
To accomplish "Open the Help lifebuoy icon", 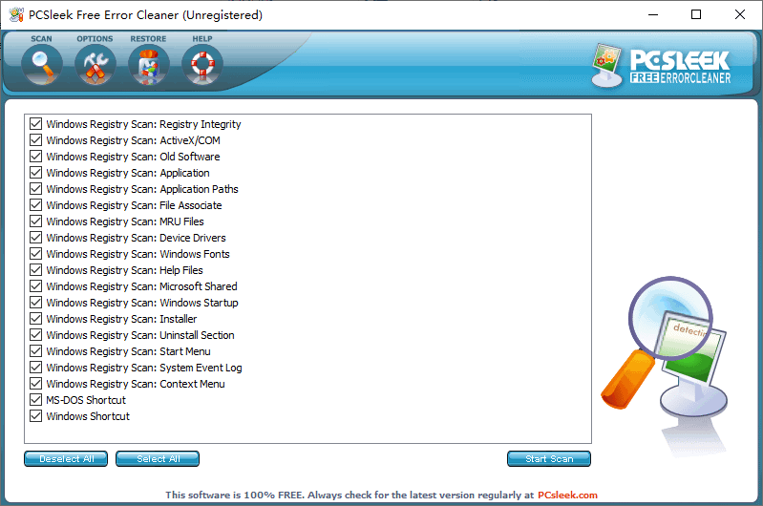I will 202,64.
